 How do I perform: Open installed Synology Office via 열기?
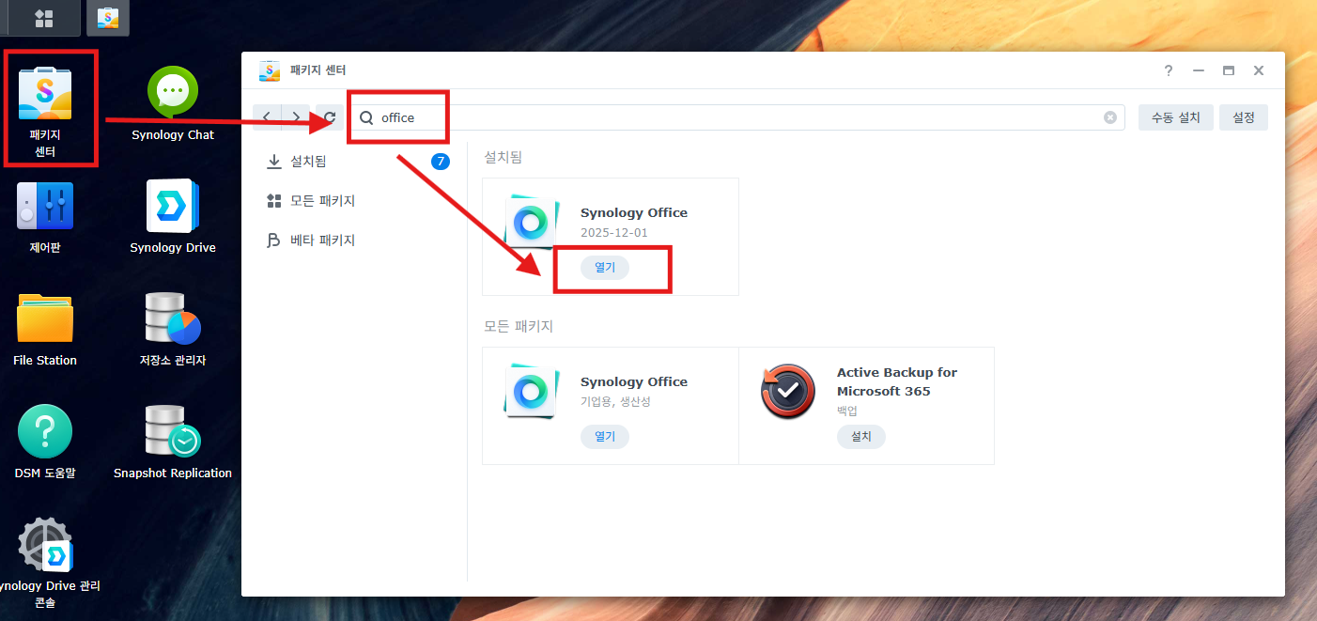click(605, 268)
